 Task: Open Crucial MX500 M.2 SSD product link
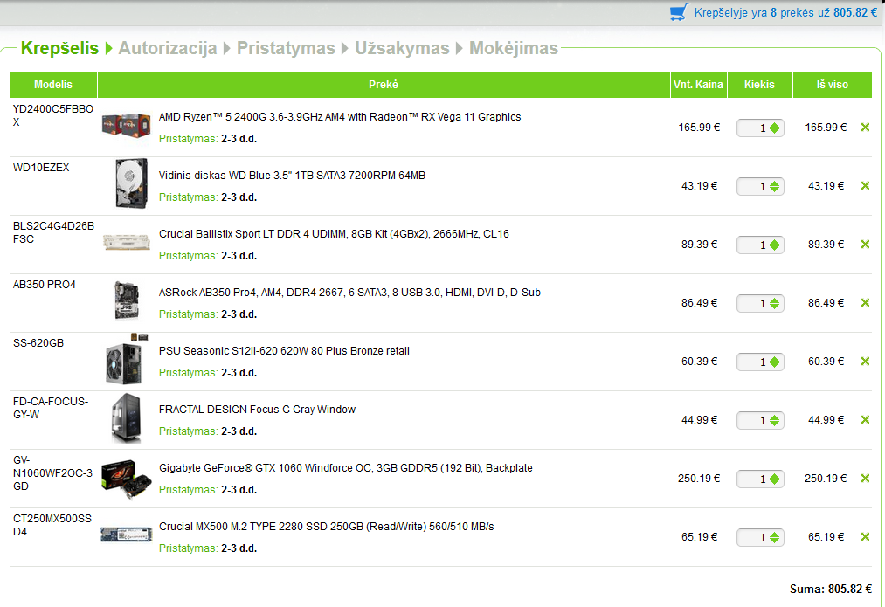(x=326, y=527)
